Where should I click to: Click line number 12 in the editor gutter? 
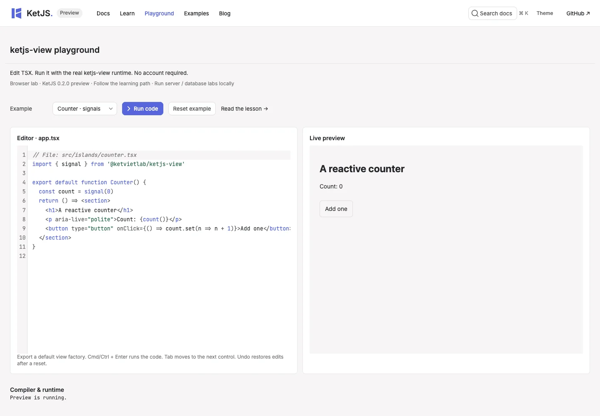point(22,256)
